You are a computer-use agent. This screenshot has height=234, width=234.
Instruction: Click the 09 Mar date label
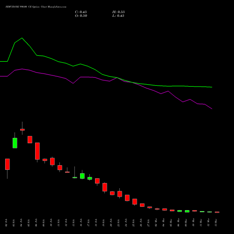pos(186,223)
